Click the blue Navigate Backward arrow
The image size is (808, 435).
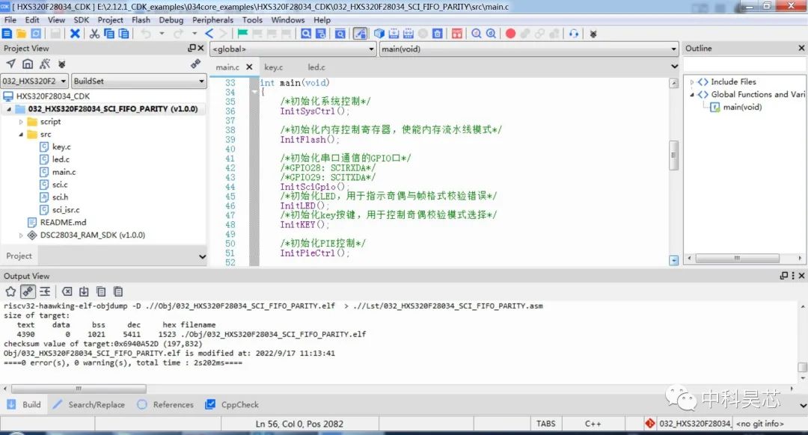point(209,34)
